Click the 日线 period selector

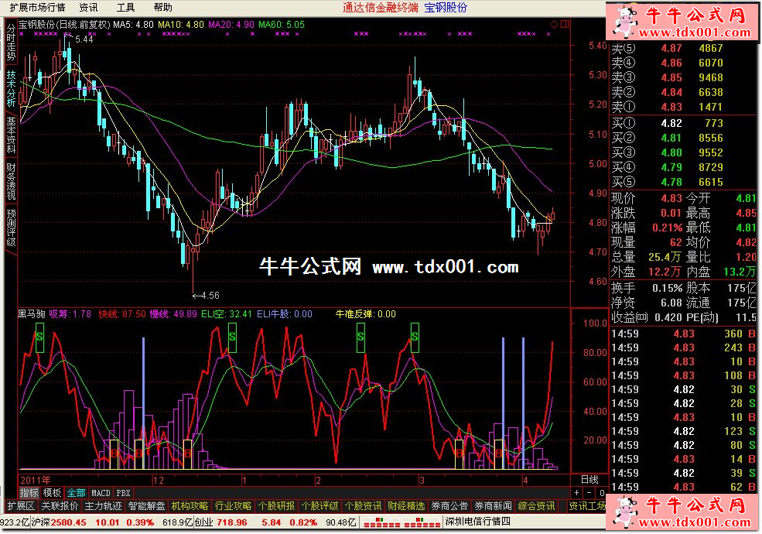tap(589, 480)
